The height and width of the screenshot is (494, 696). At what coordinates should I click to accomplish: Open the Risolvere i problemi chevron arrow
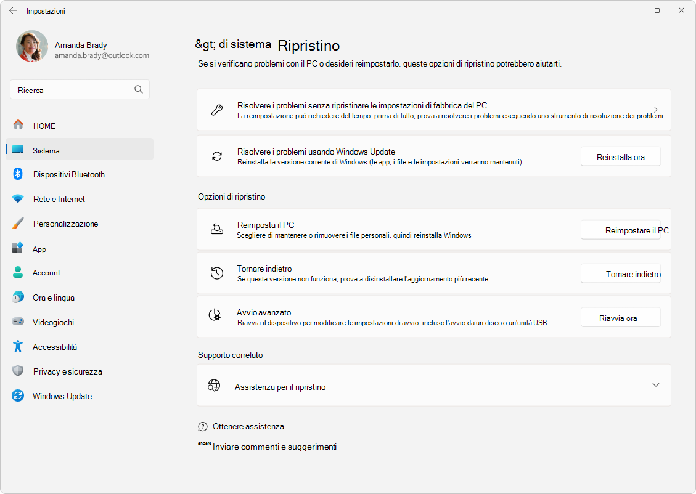[655, 110]
